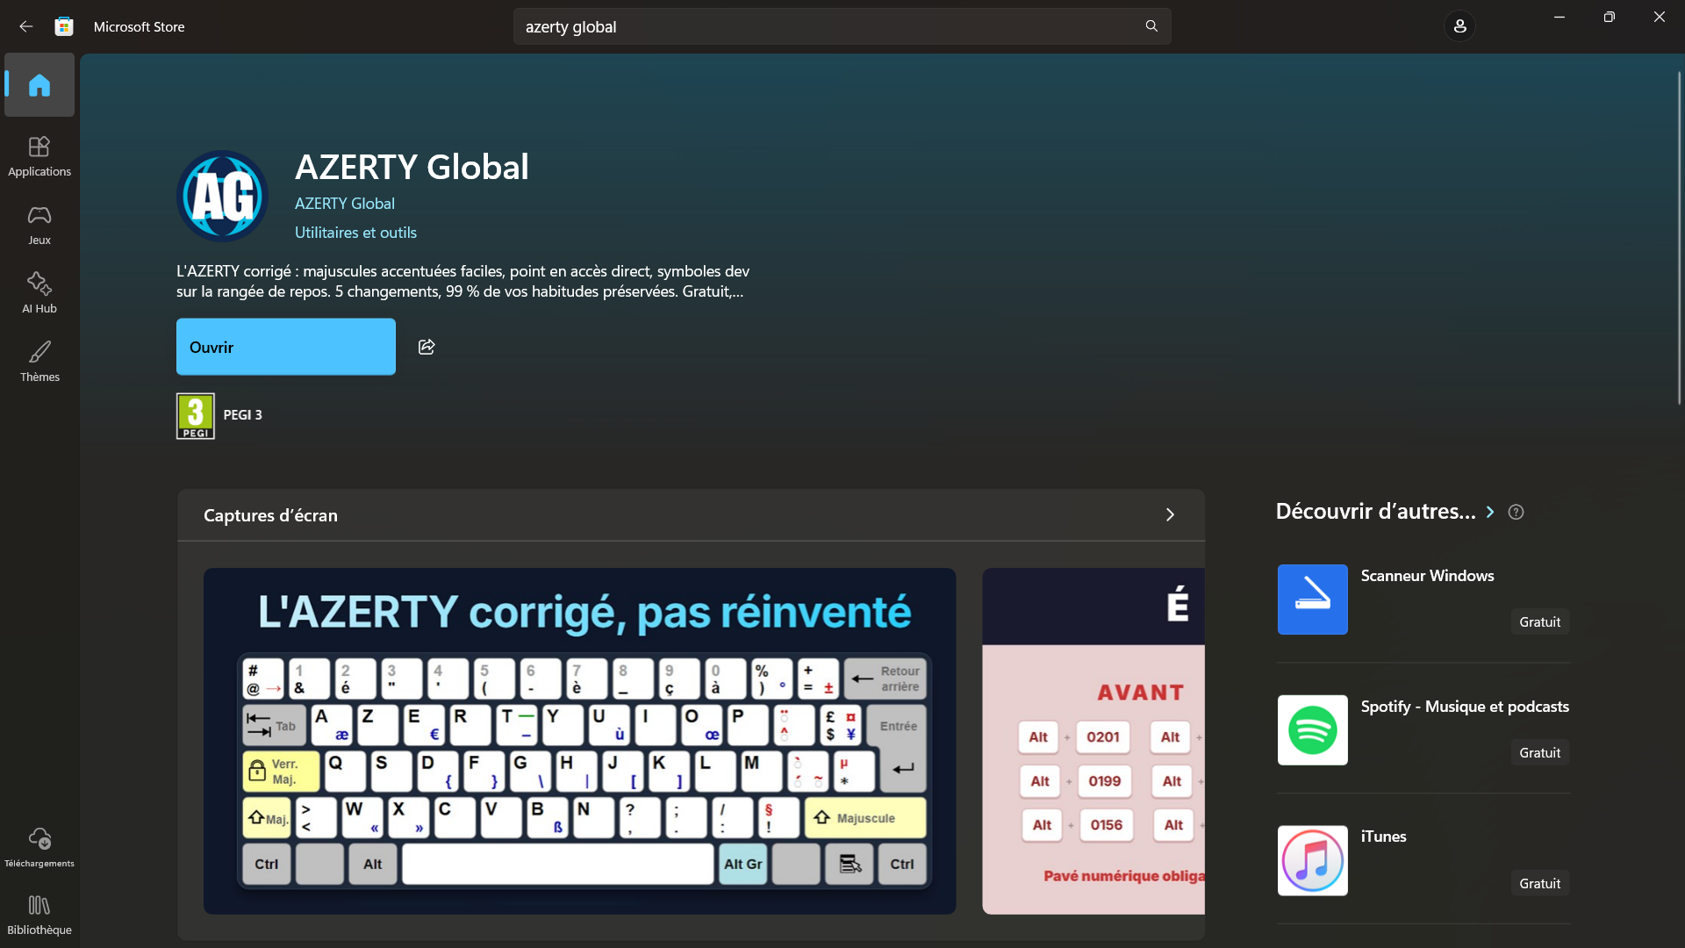Launch the app with Ouvrir button
1685x948 pixels.
pyautogui.click(x=285, y=347)
